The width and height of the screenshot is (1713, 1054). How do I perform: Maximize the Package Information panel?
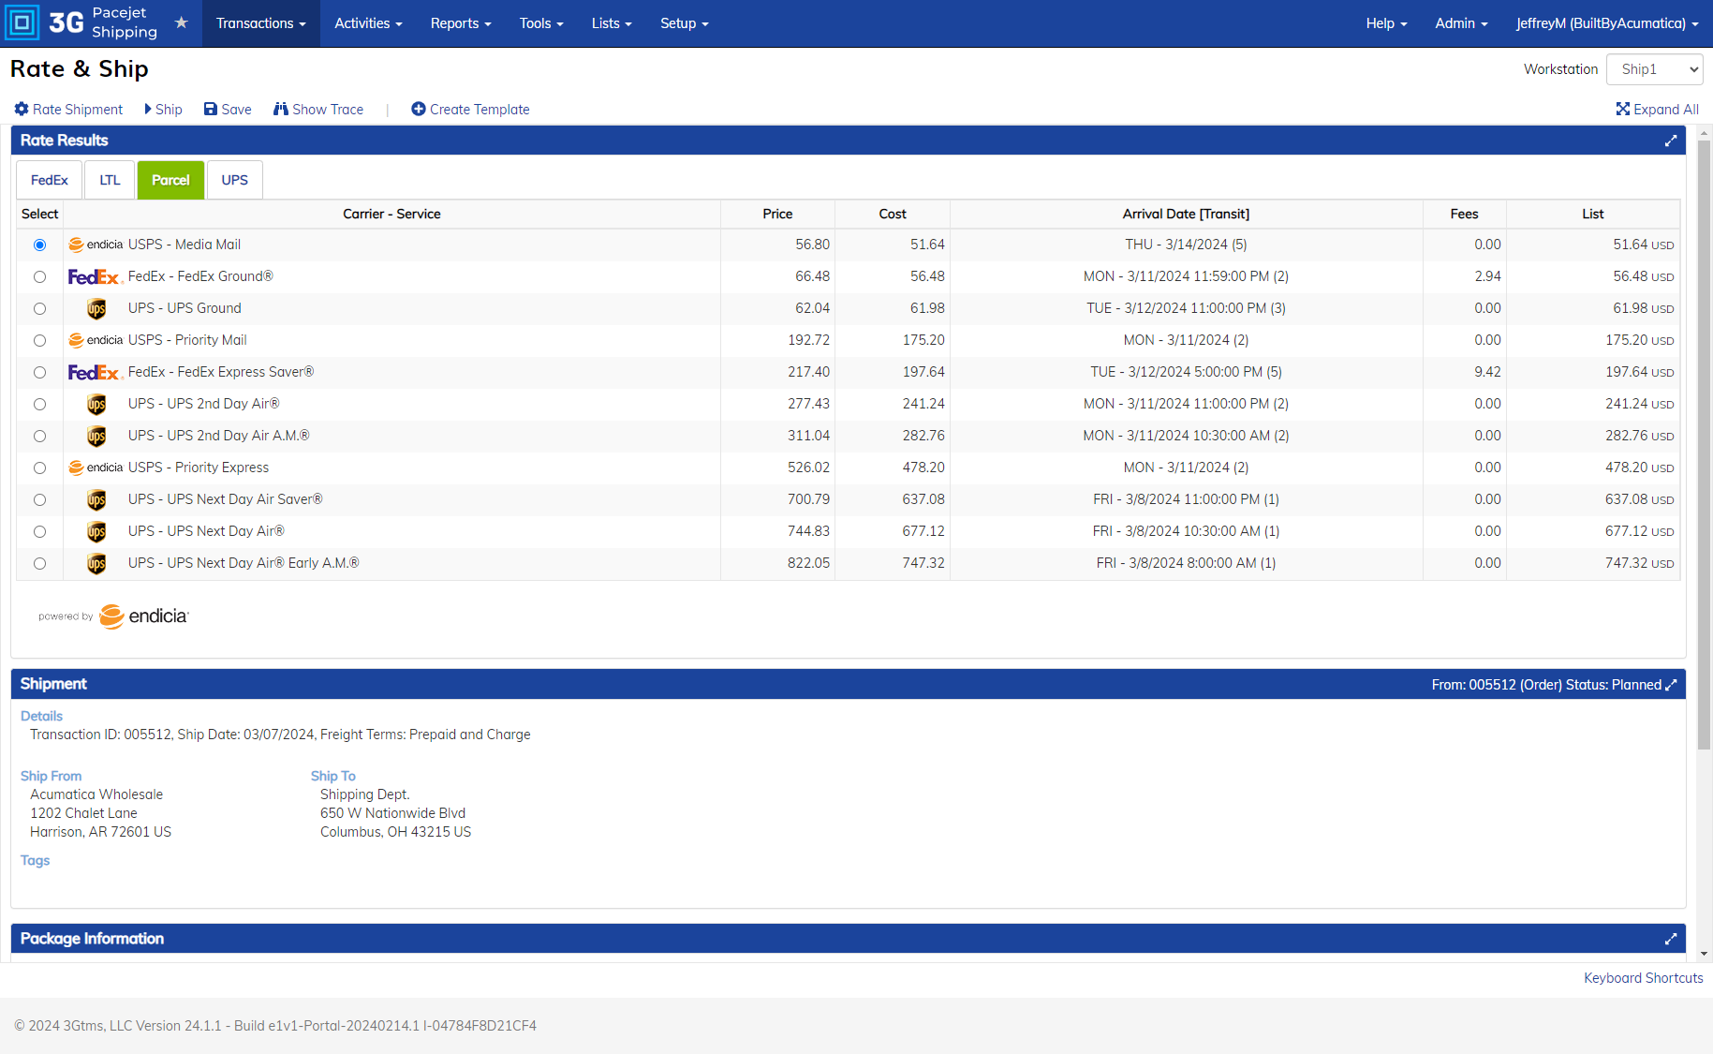(1671, 939)
